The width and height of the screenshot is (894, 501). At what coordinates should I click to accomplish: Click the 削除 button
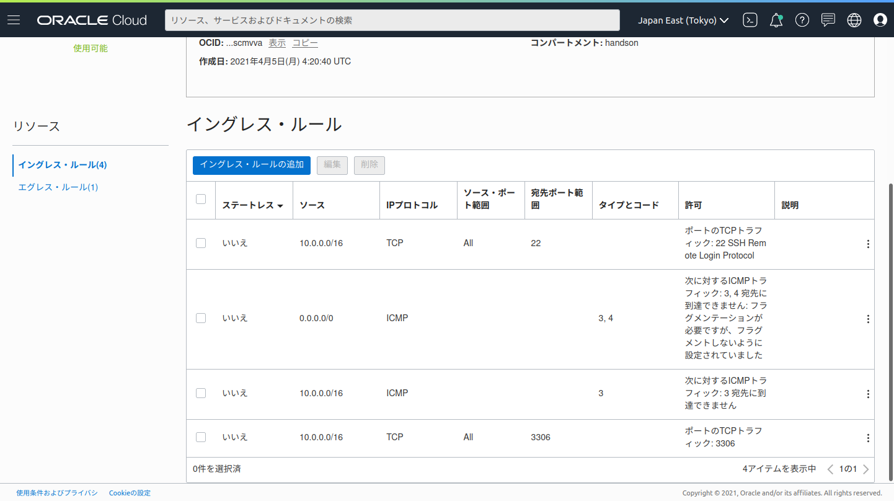coord(370,165)
